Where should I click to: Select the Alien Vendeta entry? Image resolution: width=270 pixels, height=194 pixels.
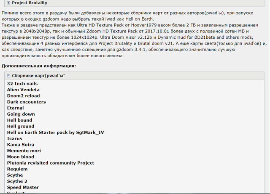(23, 90)
